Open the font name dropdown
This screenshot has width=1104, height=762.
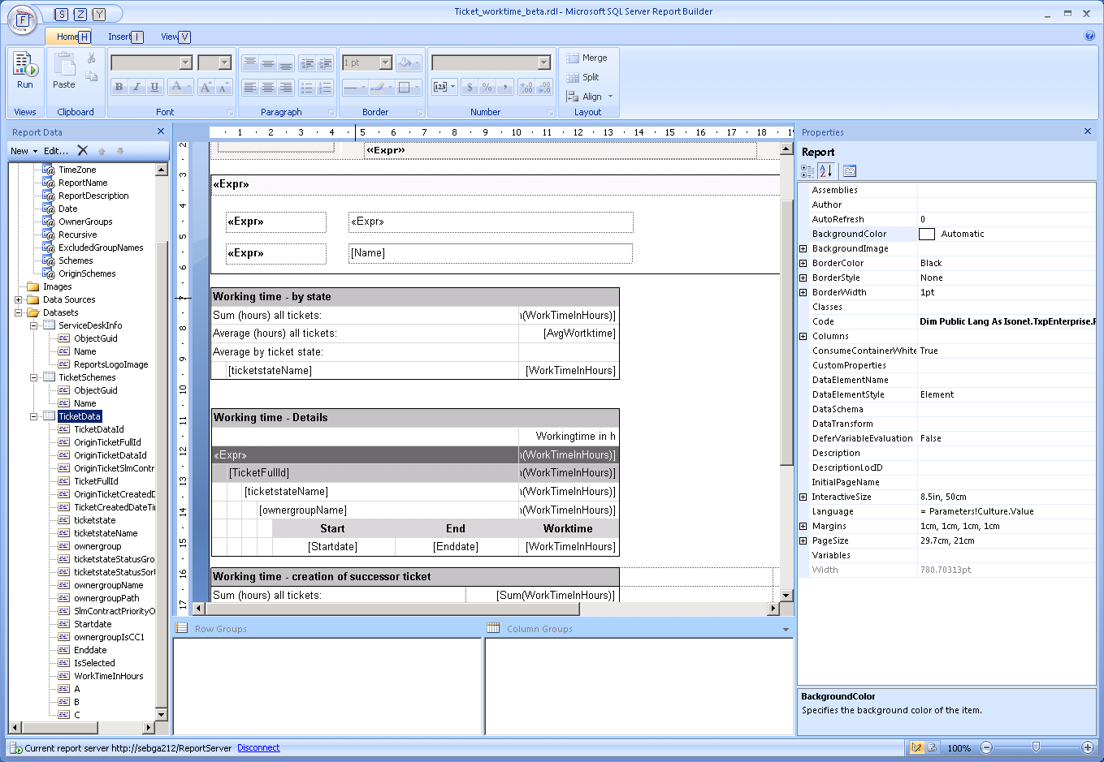tap(186, 62)
